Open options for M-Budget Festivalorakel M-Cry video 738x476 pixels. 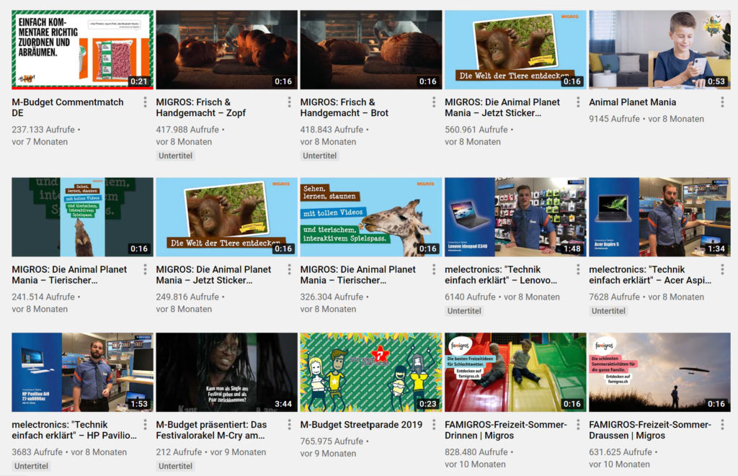point(290,425)
